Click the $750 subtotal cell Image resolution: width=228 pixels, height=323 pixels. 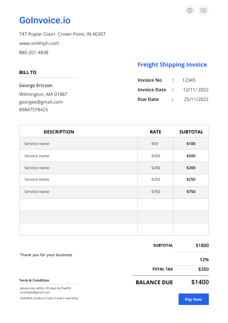[x=191, y=191]
